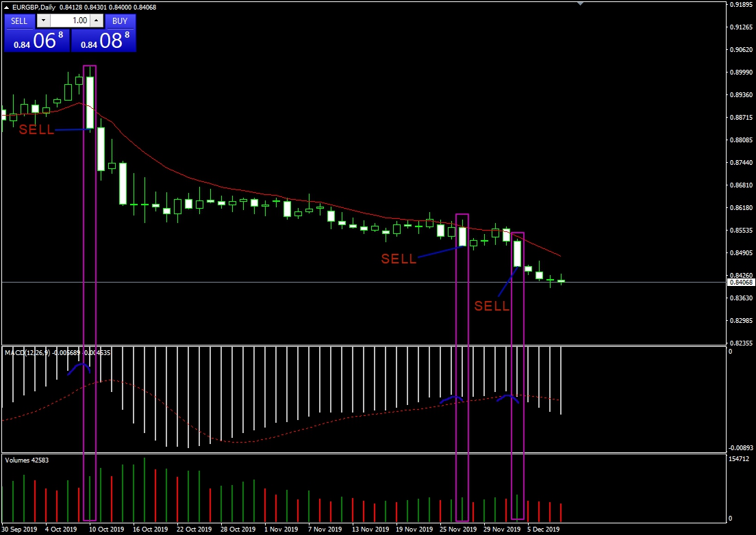Click the chart shift triangle marker at top
This screenshot has width=756, height=535.
581,3
